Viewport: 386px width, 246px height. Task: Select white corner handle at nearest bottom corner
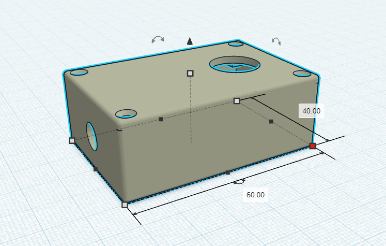(x=125, y=205)
